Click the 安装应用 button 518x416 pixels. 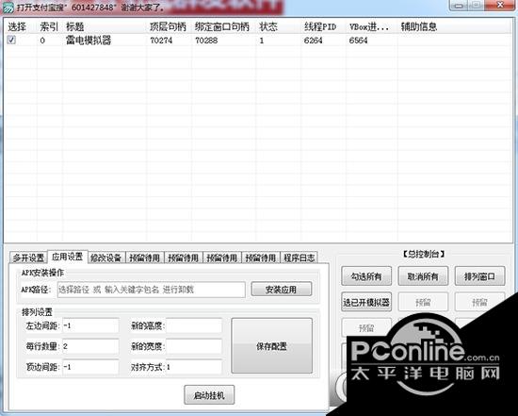pyautogui.click(x=282, y=290)
